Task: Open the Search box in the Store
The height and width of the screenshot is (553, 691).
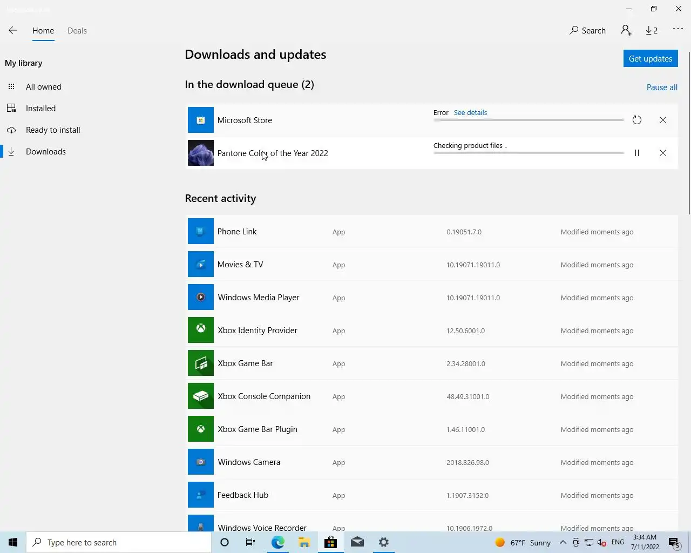Action: point(587,31)
